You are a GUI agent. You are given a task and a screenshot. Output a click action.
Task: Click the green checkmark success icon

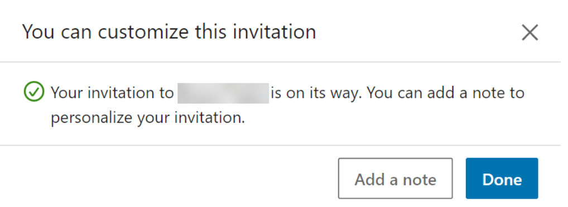coord(34,92)
